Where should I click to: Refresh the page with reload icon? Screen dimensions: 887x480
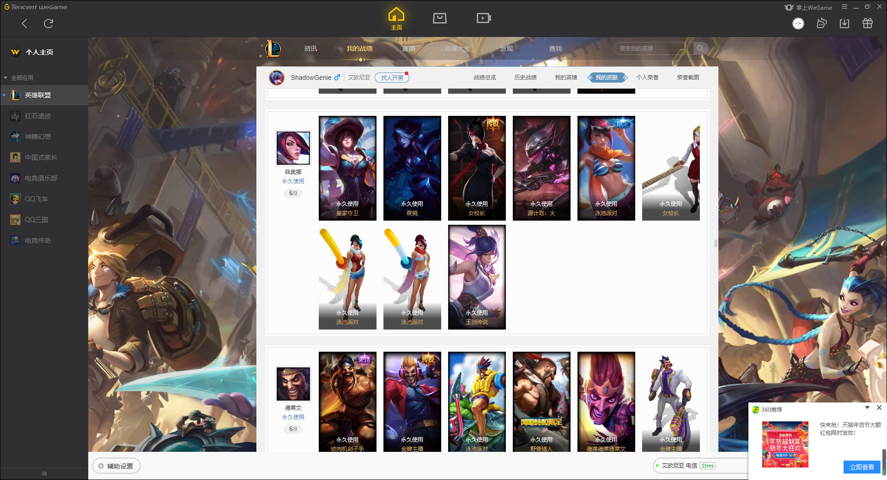click(49, 24)
